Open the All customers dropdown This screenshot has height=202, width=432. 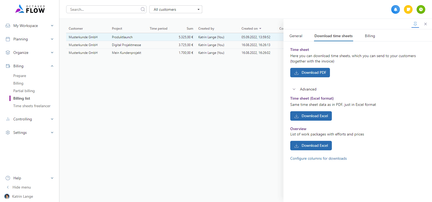pos(175,9)
